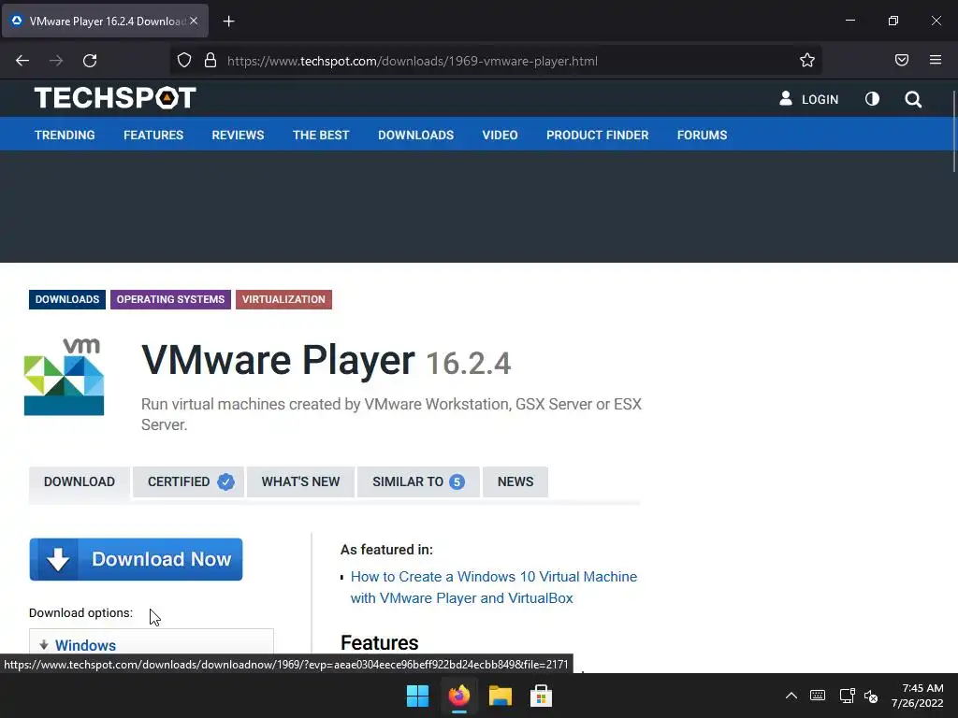
Task: Open site search with the magnifier icon
Action: (x=913, y=99)
